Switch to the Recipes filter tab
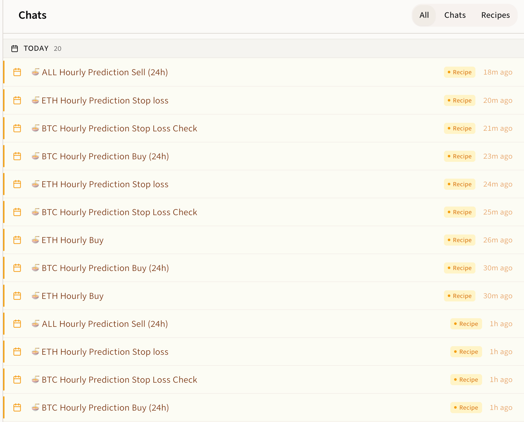The height and width of the screenshot is (422, 524). (x=495, y=15)
